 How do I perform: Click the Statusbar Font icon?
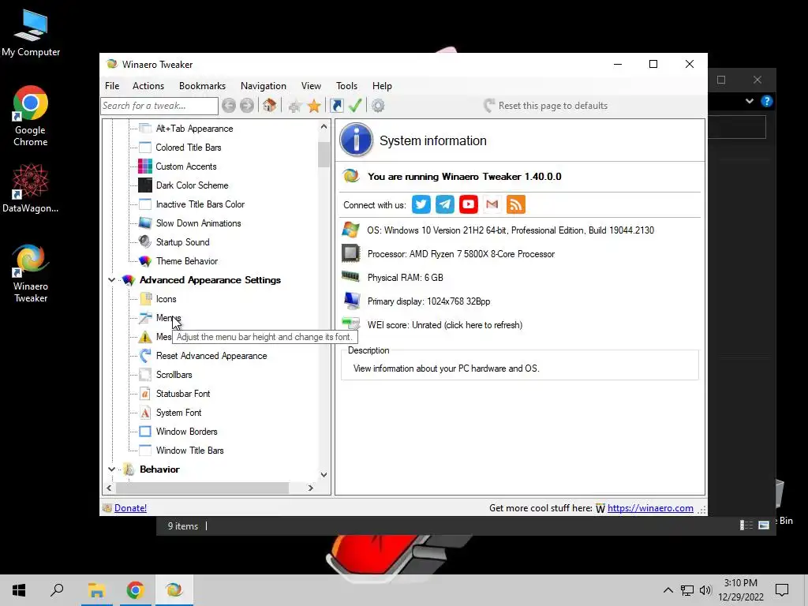pos(145,394)
